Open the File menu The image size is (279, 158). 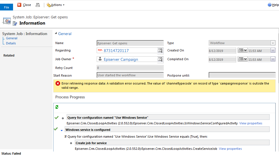click(x=7, y=7)
